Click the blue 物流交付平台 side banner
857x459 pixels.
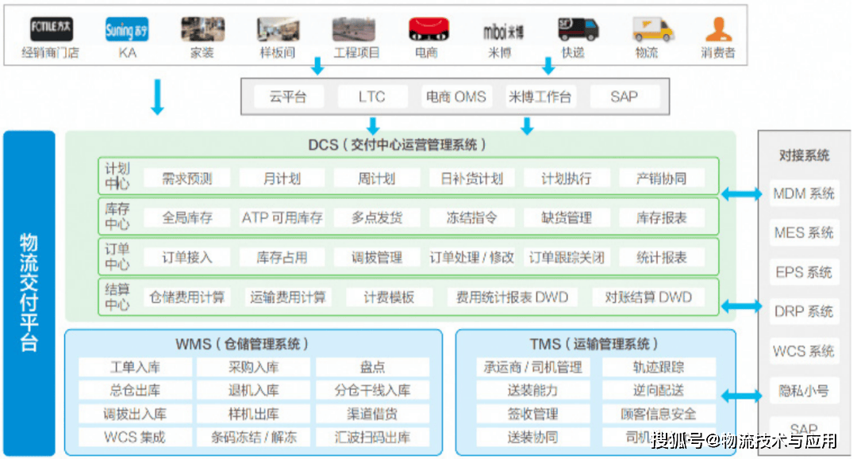pos(29,293)
